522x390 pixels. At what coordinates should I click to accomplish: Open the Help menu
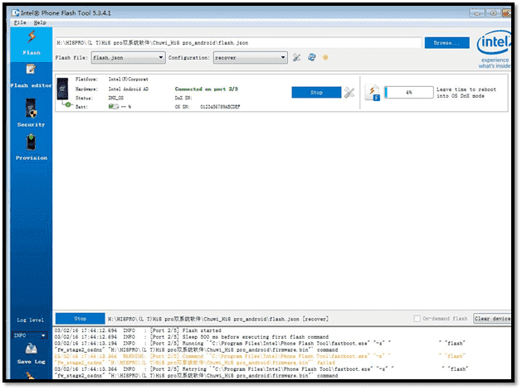pos(40,22)
